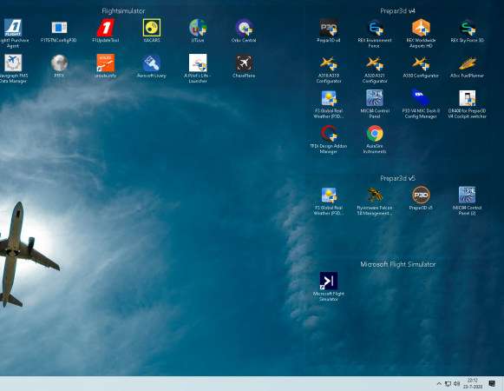
Task: Select REX Worldwide Airports HD icon
Action: (421, 28)
